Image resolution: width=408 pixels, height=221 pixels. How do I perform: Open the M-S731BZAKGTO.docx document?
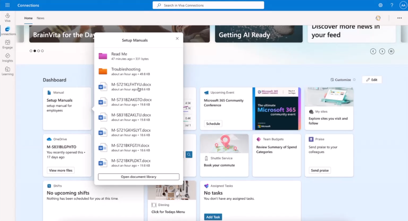point(138,102)
